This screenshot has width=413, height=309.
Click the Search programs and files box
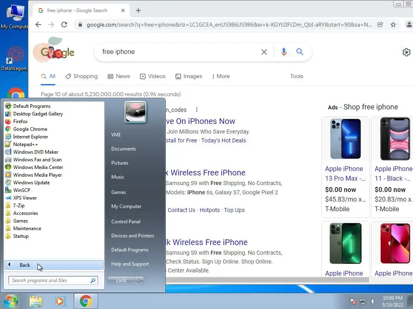(53, 280)
